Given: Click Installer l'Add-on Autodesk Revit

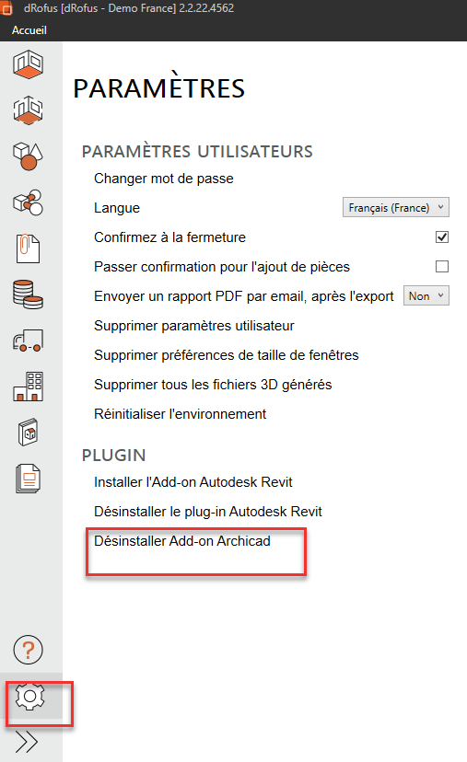Looking at the screenshot, I should (193, 482).
